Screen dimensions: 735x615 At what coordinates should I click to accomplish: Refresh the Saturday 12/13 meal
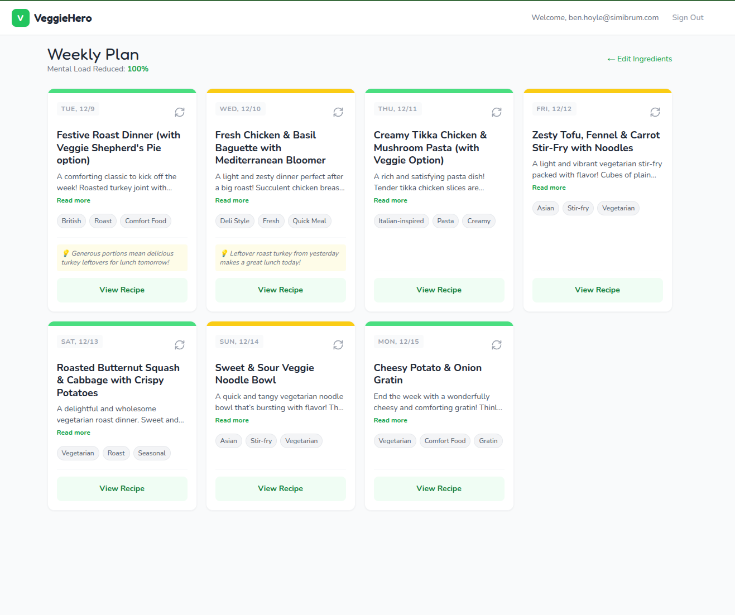tap(179, 345)
